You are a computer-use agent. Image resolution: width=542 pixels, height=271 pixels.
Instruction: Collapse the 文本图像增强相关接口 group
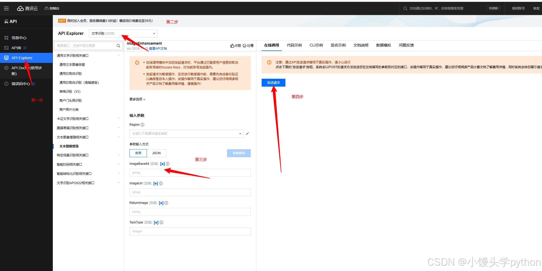point(88,137)
